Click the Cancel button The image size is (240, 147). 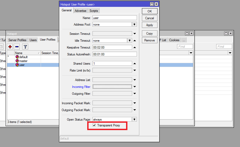tap(150, 18)
